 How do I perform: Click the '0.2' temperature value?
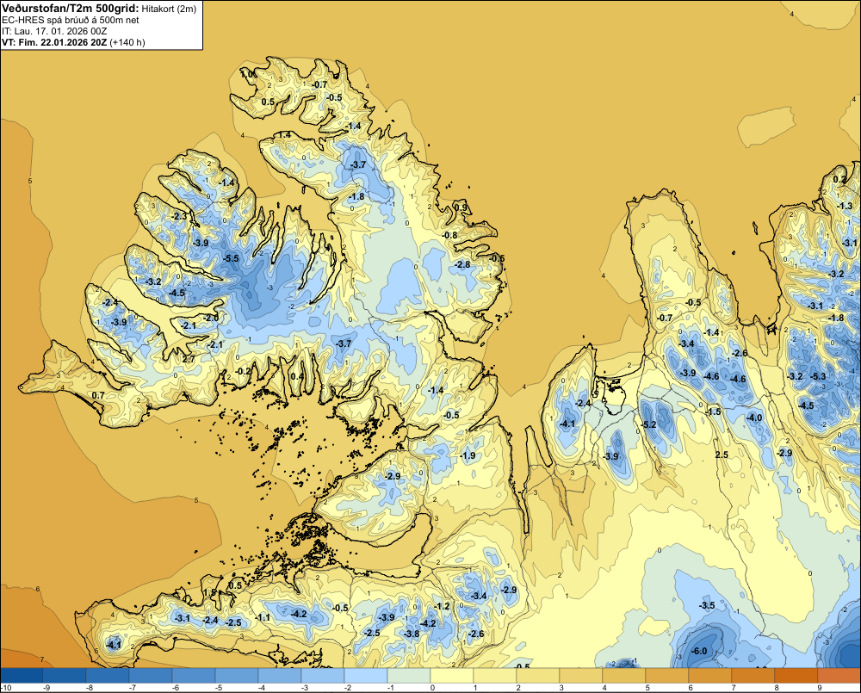coord(839,180)
